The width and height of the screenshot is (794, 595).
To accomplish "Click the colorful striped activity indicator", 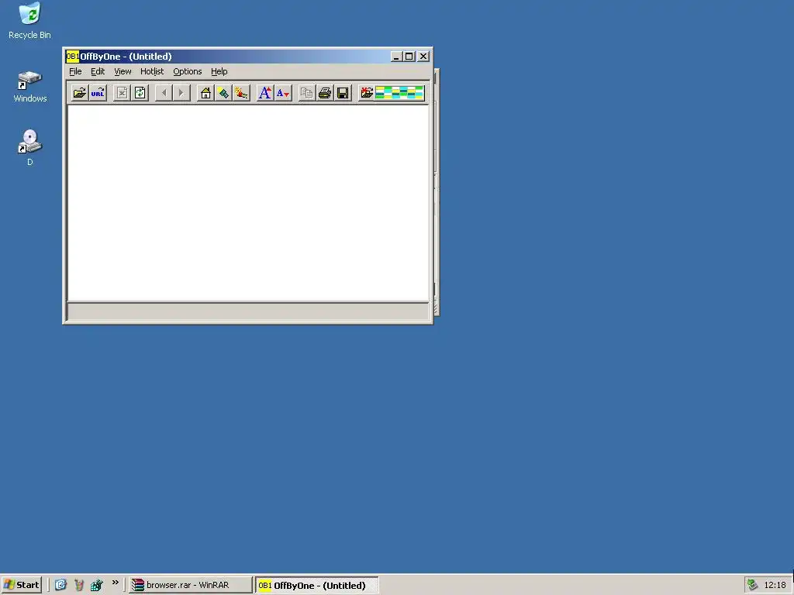I will pyautogui.click(x=399, y=93).
